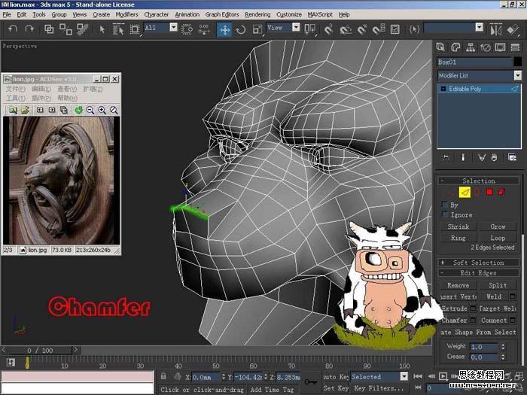
Task: Open the Modifiers menu
Action: coord(126,14)
